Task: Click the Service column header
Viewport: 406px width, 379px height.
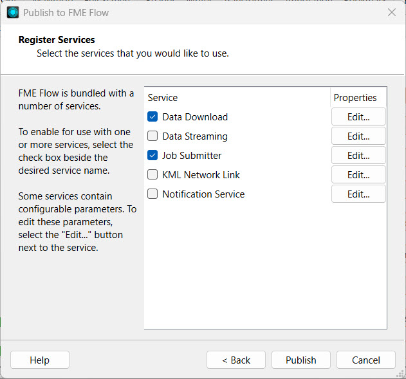Action: [163, 98]
